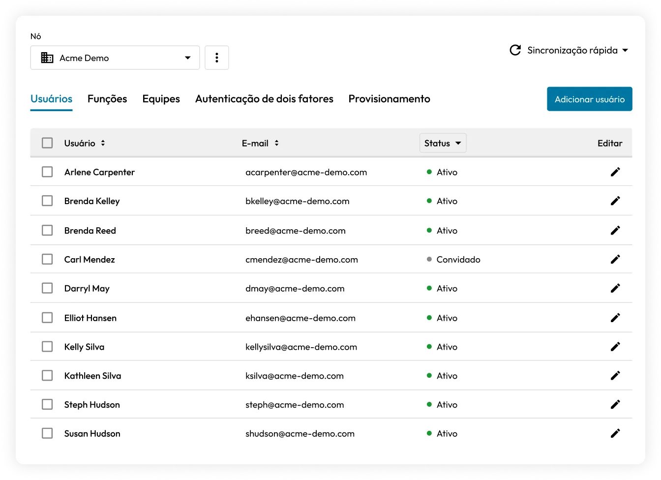Expand Sincronização rápida dropdown arrow
661x480 pixels.
(625, 50)
